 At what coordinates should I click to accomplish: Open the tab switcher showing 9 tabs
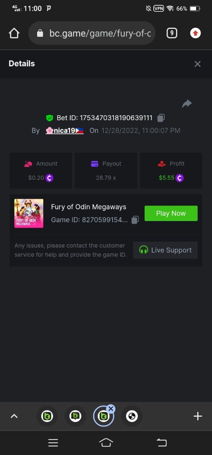[172, 33]
